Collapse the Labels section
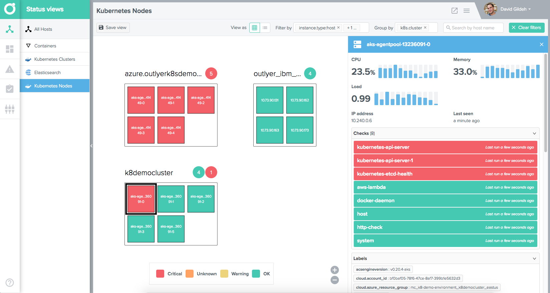Image resolution: width=550 pixels, height=293 pixels. tap(534, 259)
